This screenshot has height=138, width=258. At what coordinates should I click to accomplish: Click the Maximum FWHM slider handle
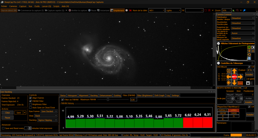(x=108, y=100)
